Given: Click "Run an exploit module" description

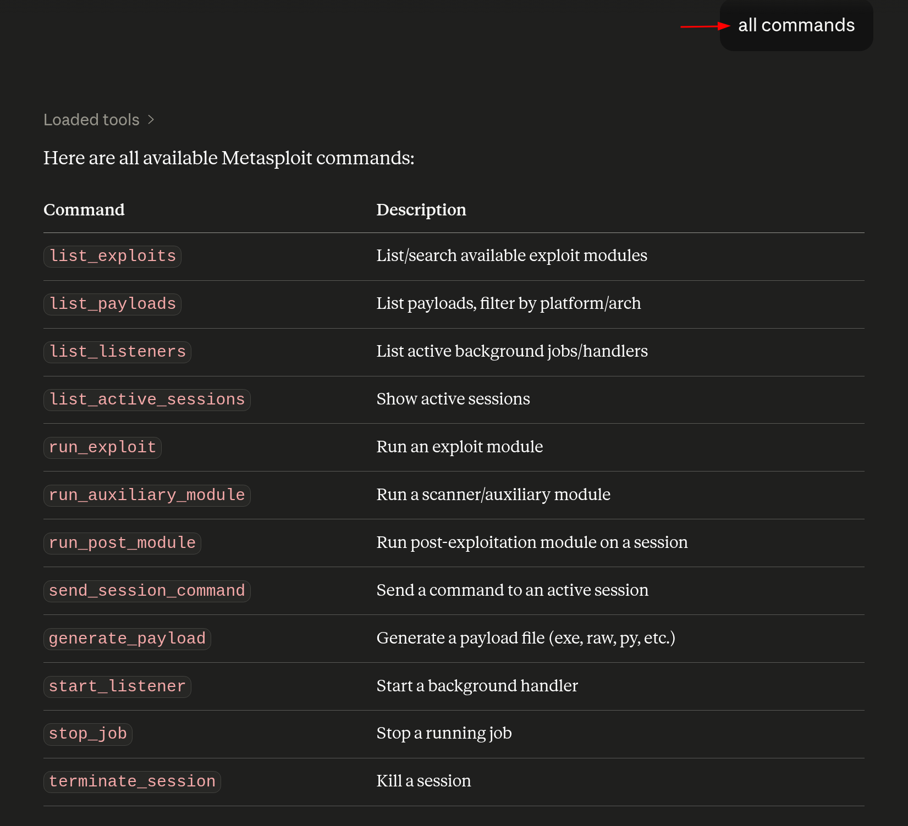Looking at the screenshot, I should [x=460, y=447].
